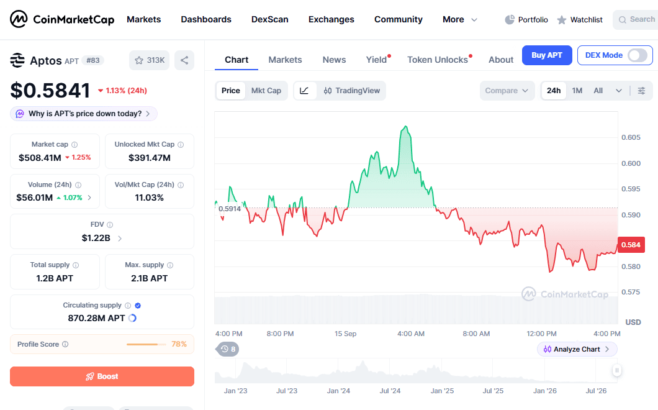
Task: Click the Search magnifier icon
Action: click(x=623, y=20)
